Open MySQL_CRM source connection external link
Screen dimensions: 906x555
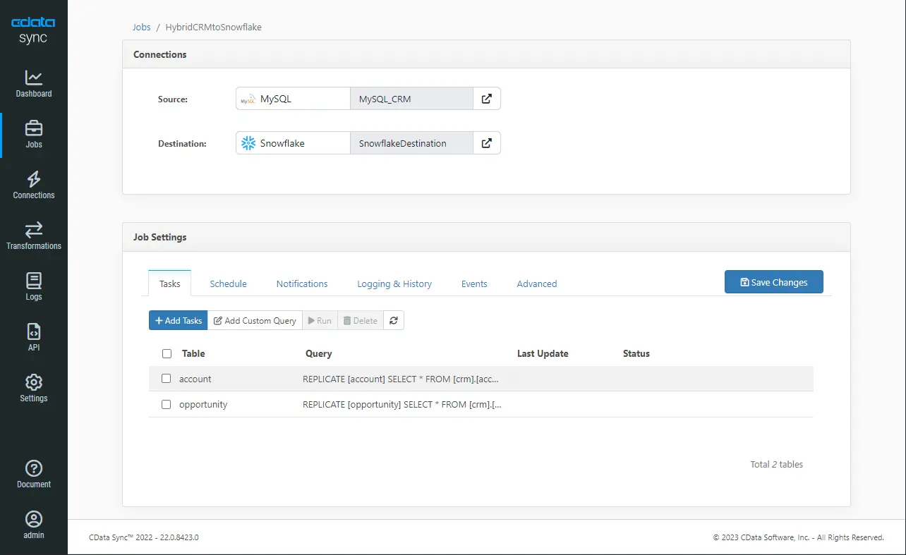click(486, 99)
